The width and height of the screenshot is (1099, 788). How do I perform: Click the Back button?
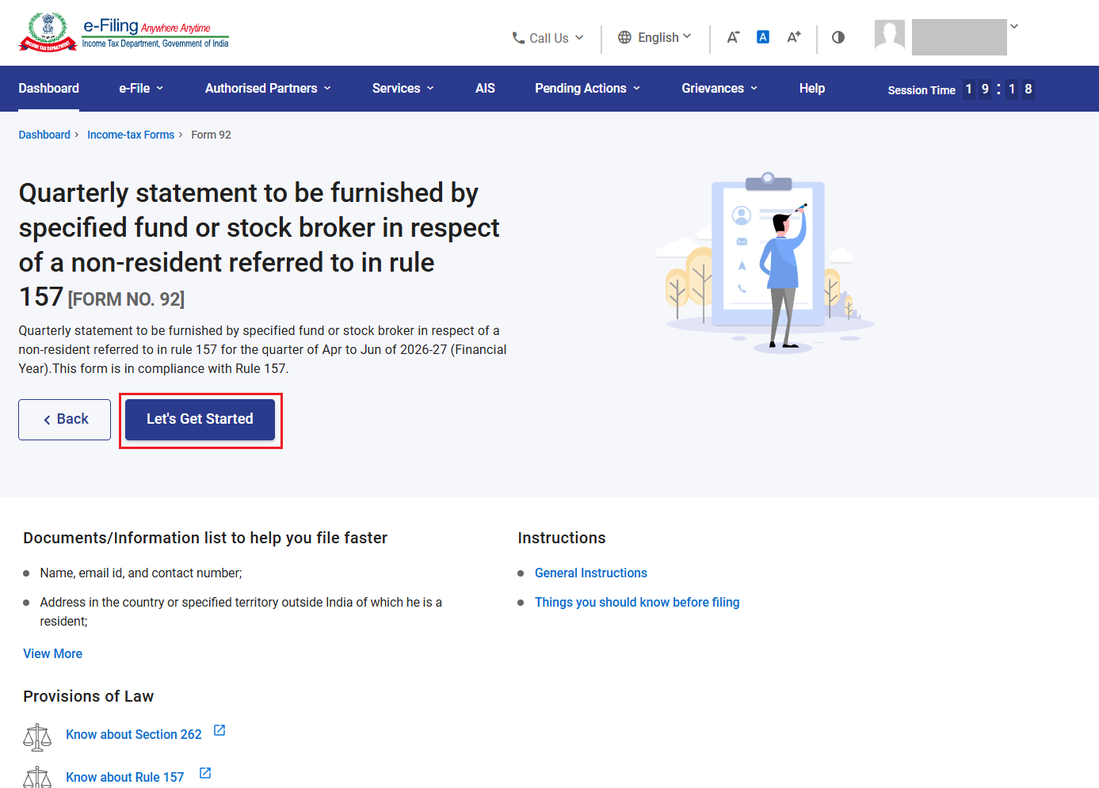pos(64,420)
